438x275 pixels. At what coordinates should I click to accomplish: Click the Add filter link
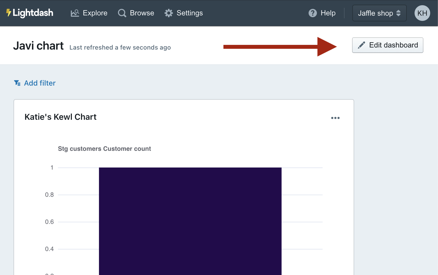[40, 83]
